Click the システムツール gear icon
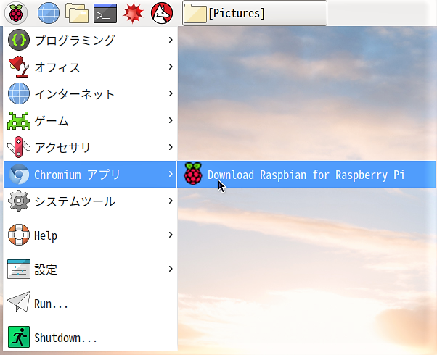This screenshot has width=437, height=355. [19, 201]
